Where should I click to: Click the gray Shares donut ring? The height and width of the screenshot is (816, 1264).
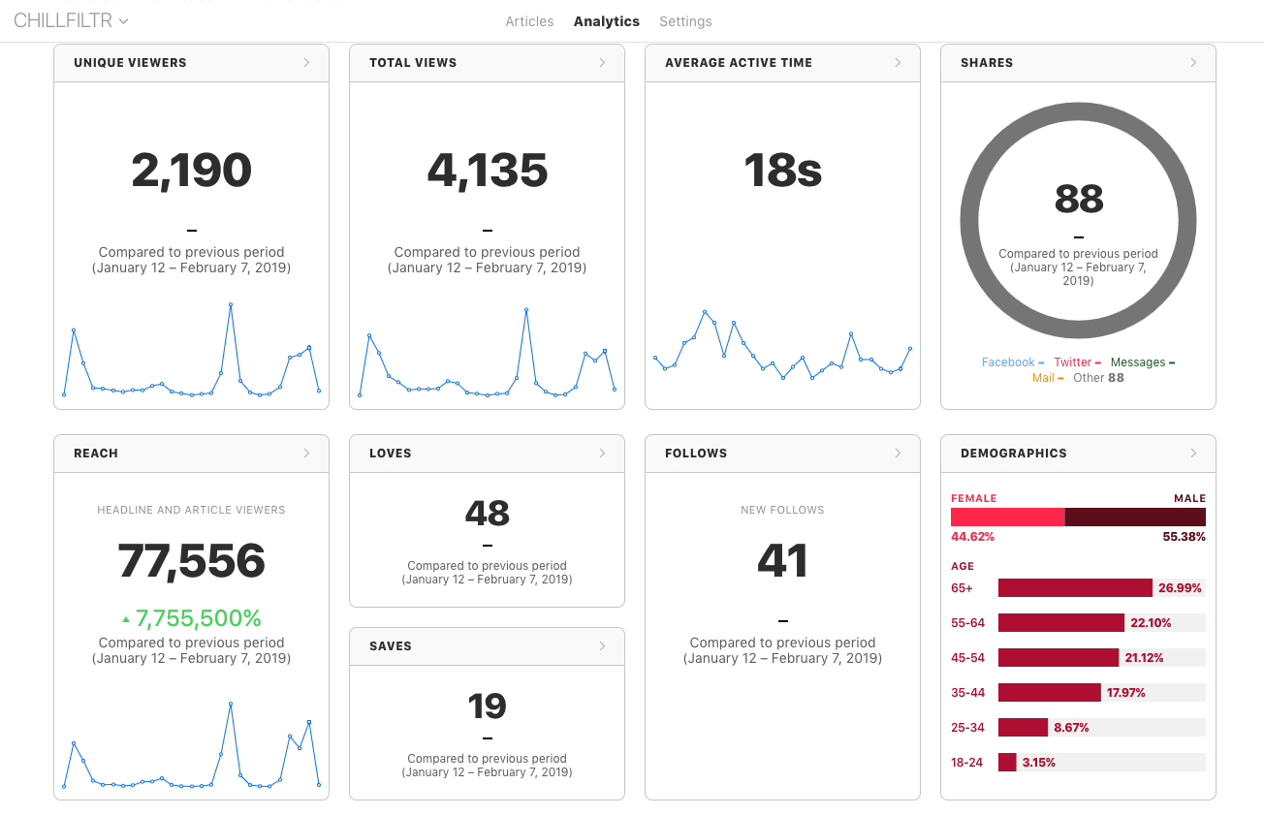970,221
